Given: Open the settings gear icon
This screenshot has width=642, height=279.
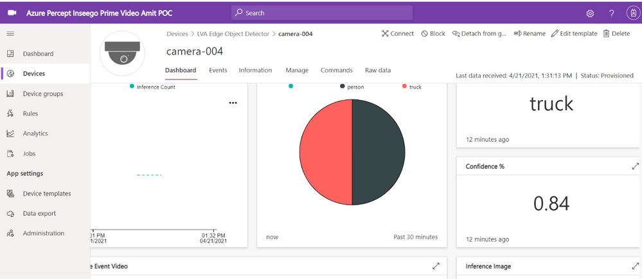Looking at the screenshot, I should (x=590, y=13).
